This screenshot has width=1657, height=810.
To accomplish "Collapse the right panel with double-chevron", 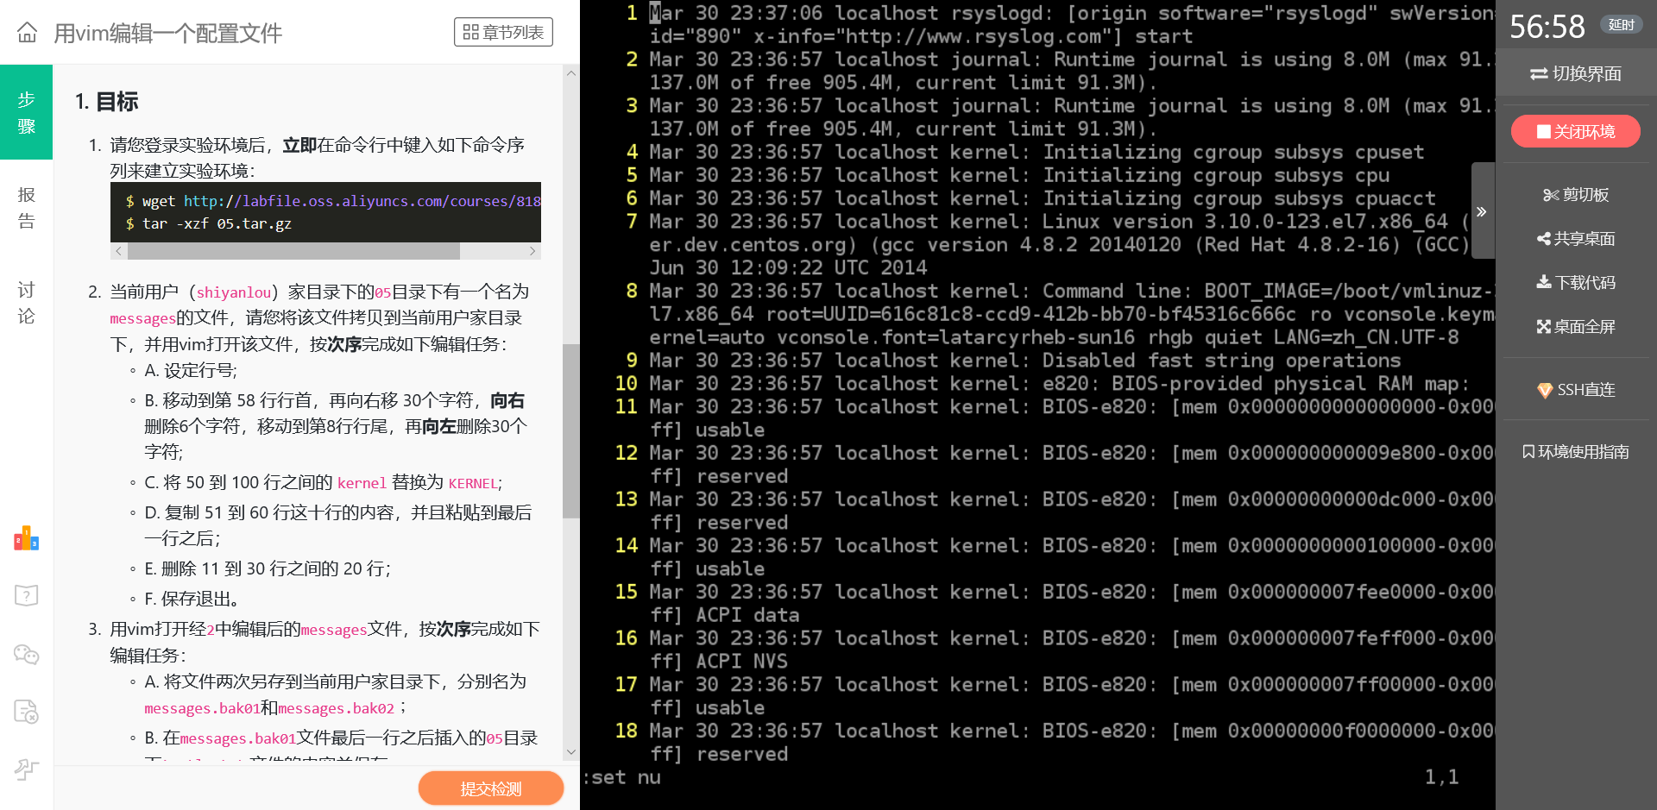I will pos(1481,211).
